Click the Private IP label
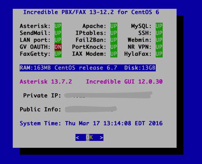Screen dimensions: 202x164 [42, 95]
